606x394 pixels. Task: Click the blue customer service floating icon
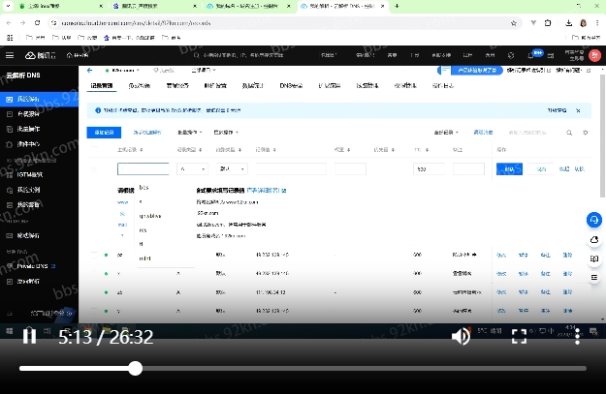tap(594, 220)
